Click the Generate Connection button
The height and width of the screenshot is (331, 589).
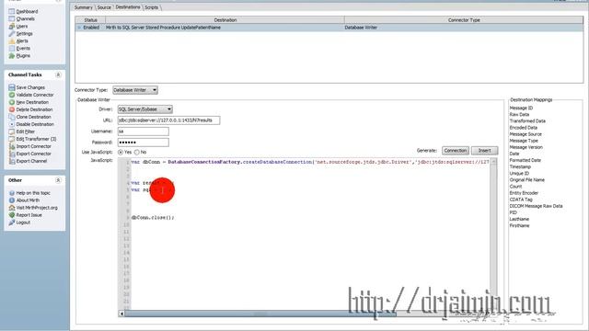pos(456,151)
